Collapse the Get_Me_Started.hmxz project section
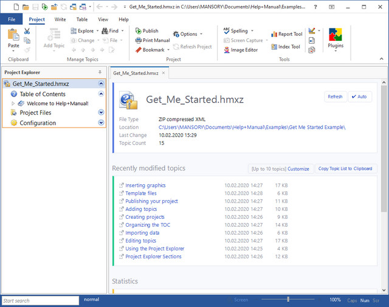Screen dimensions: 389x307 point(101,83)
